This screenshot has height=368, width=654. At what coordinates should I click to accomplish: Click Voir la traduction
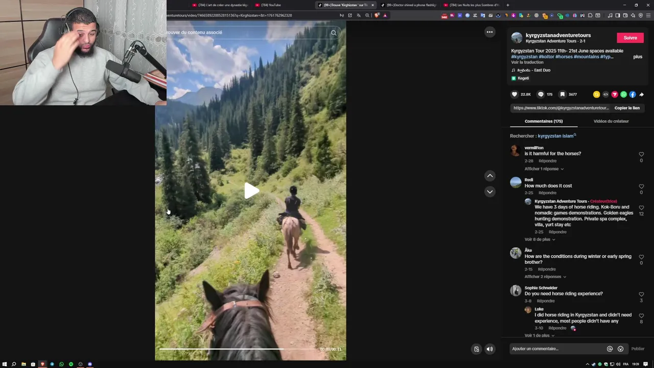point(527,62)
